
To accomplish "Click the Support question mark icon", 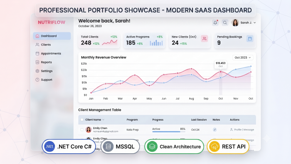I will [x=37, y=80].
